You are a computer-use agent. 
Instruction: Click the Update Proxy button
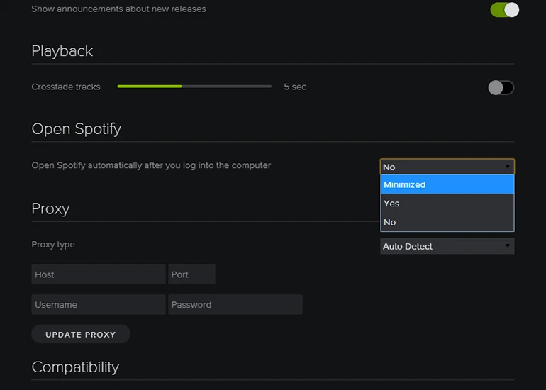81,334
